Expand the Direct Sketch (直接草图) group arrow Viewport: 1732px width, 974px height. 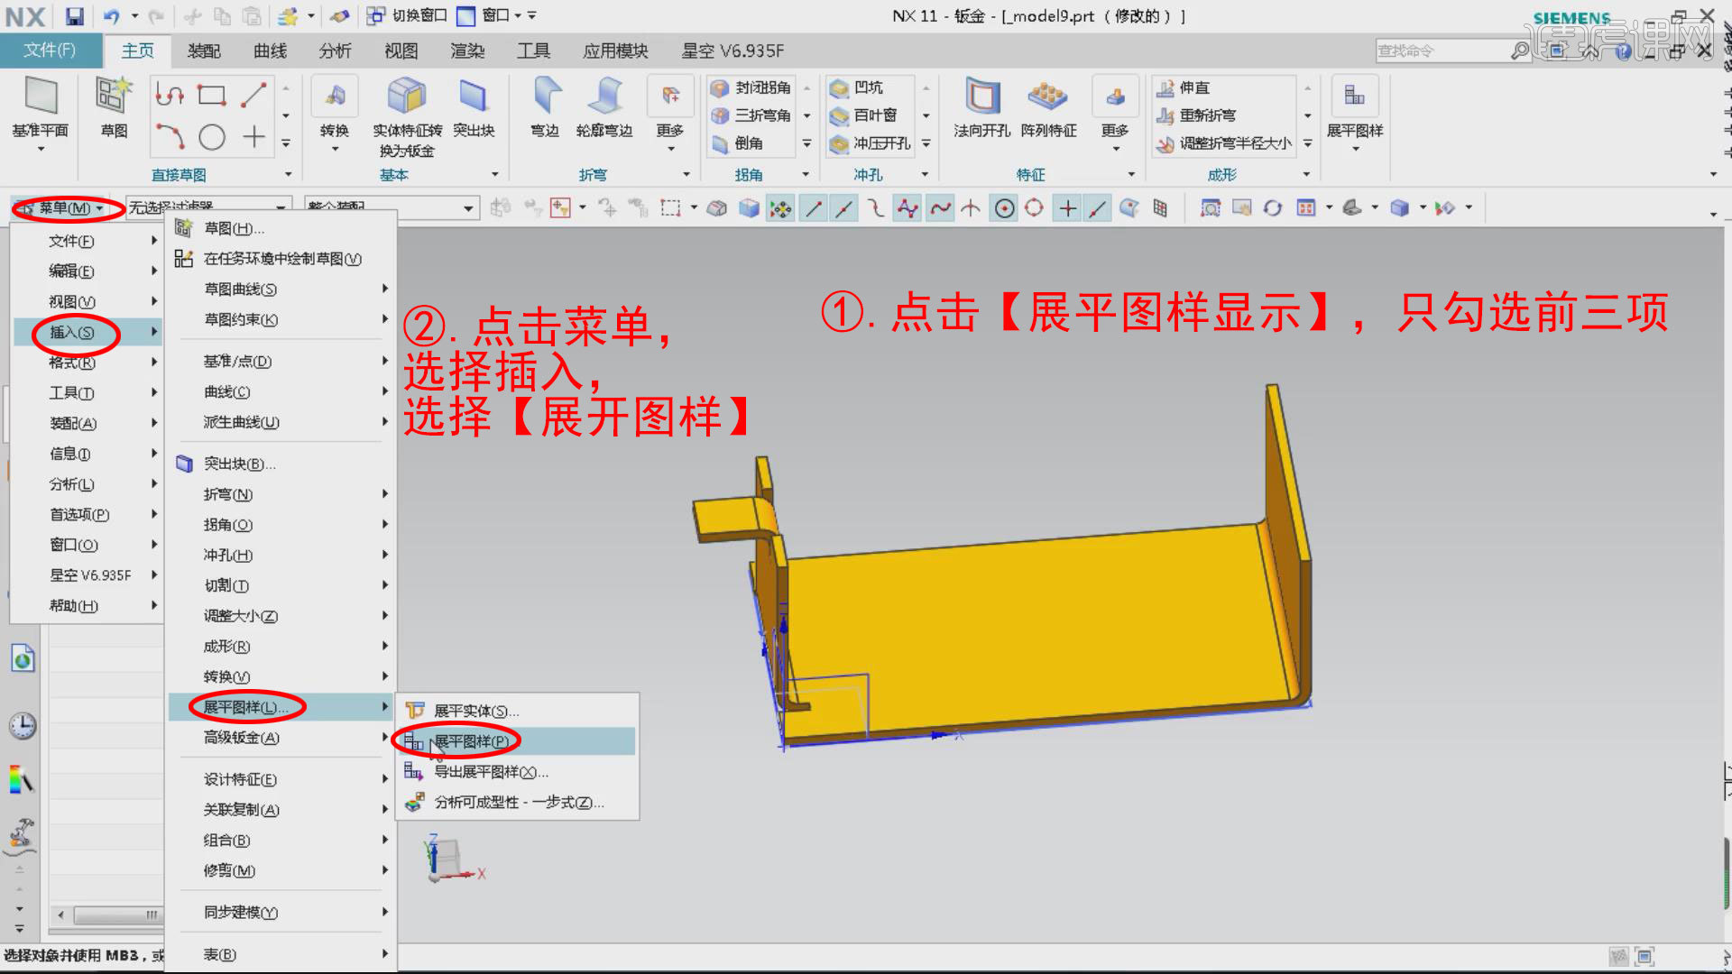[288, 174]
